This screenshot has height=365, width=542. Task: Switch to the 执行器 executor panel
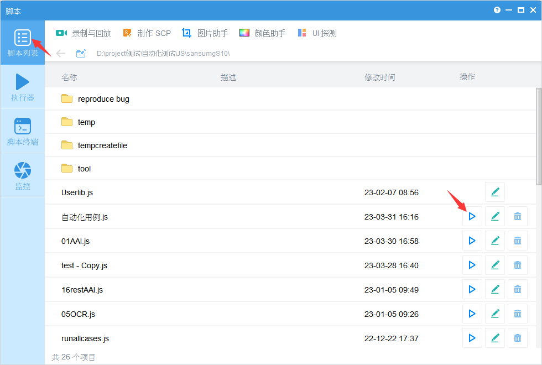(x=23, y=87)
